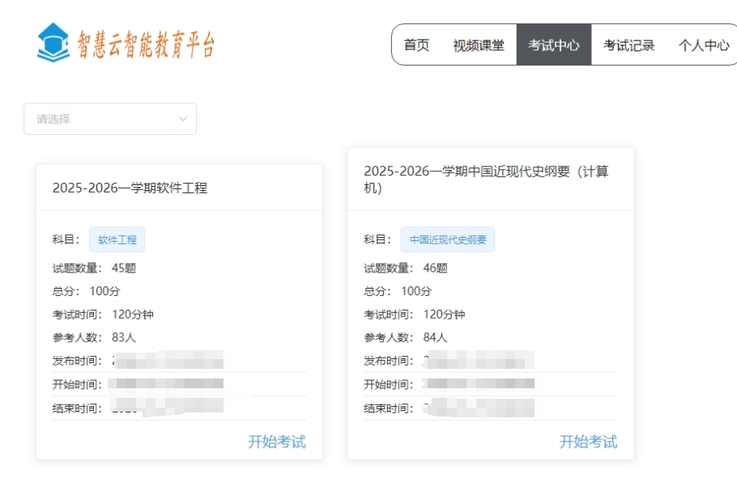Open the 首页 navigation tab

tap(416, 45)
